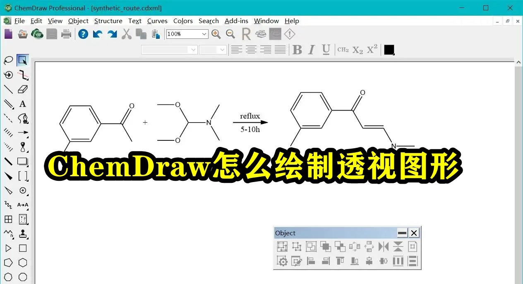Open the Colors menu

point(183,21)
